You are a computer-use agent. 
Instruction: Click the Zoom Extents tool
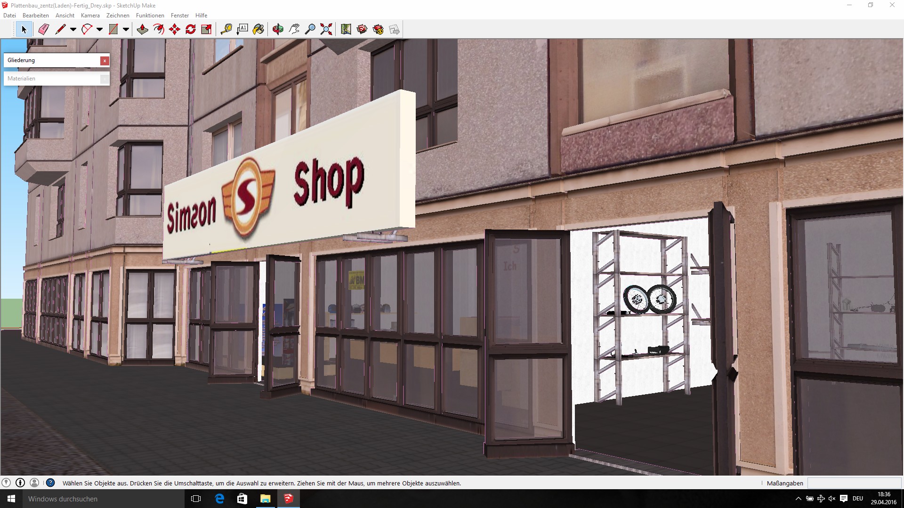tap(326, 30)
